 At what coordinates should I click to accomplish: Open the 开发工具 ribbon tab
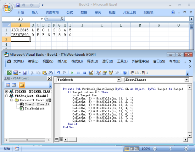pos(130,13)
